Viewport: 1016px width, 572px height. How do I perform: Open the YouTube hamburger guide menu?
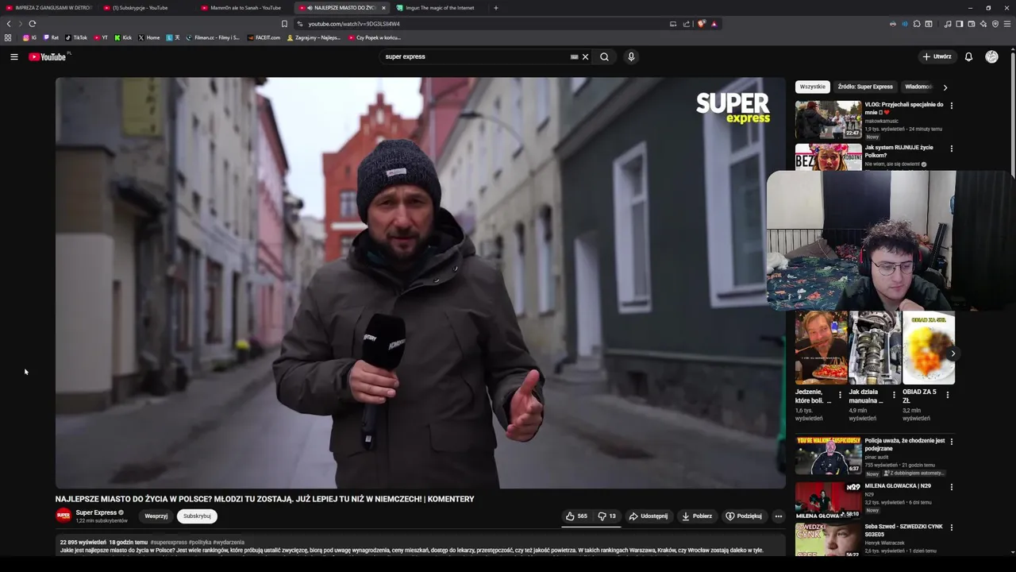pos(13,56)
